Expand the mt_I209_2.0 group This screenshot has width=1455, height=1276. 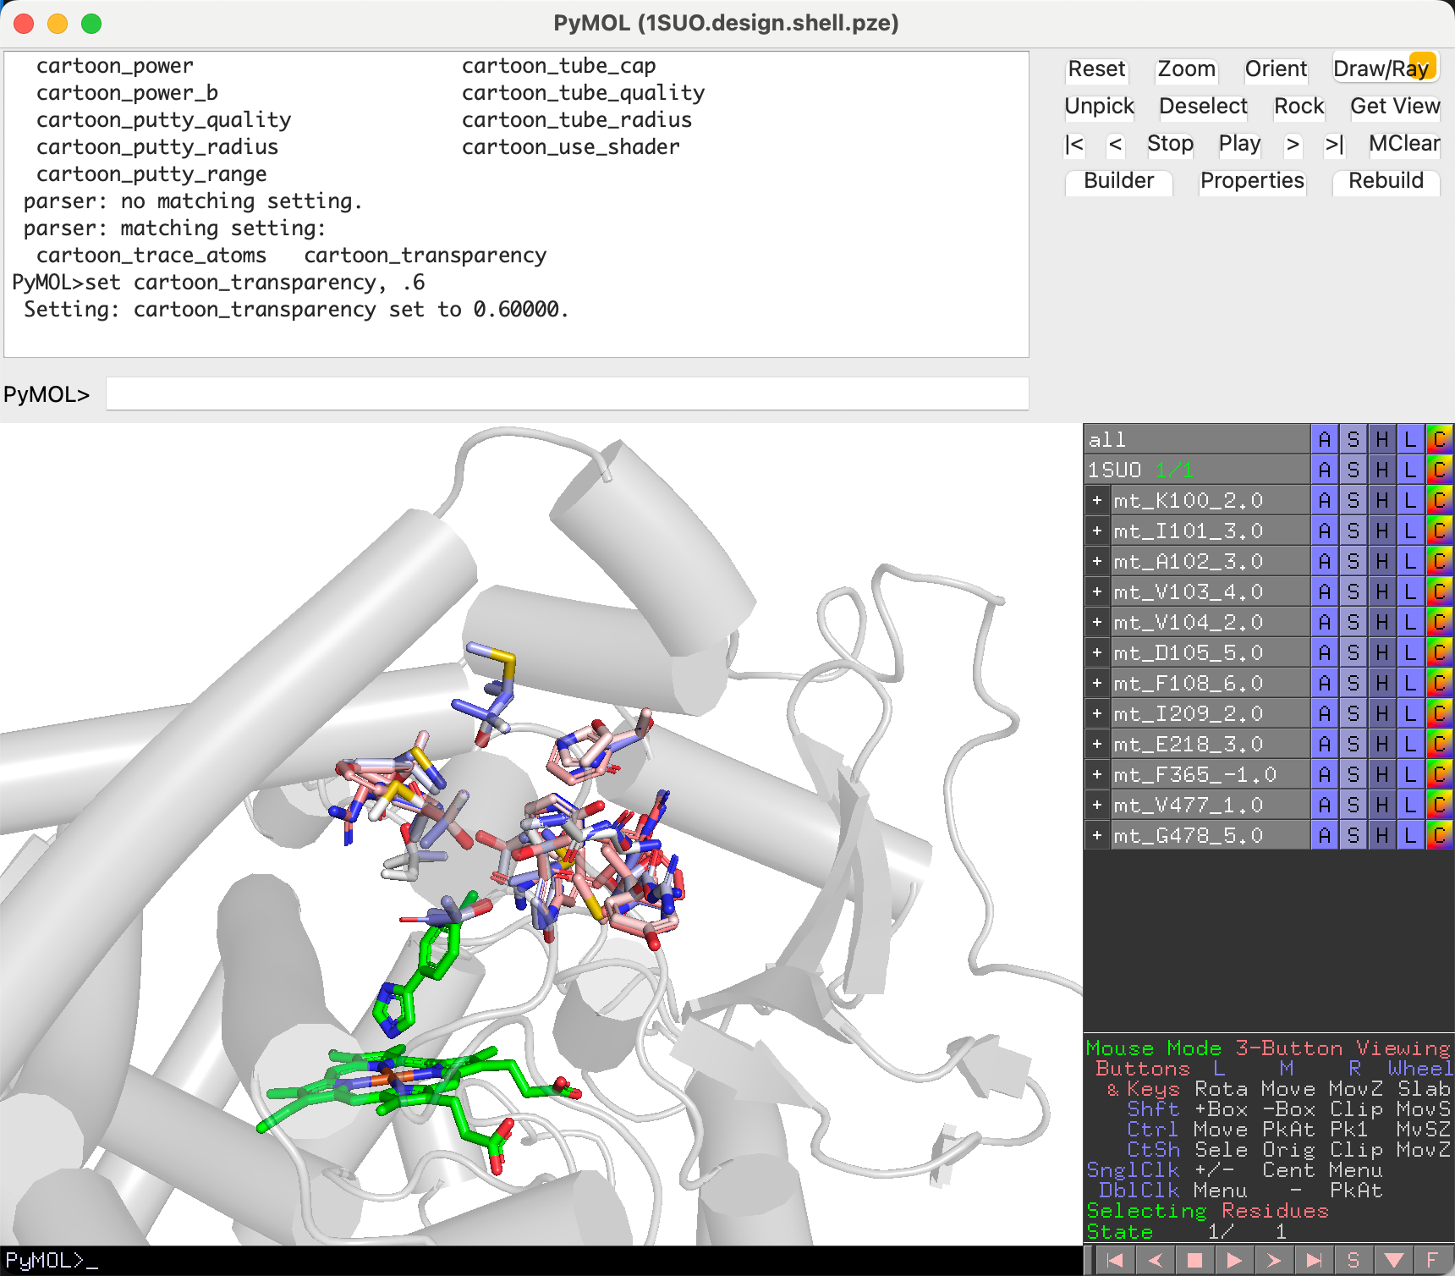[x=1097, y=713]
